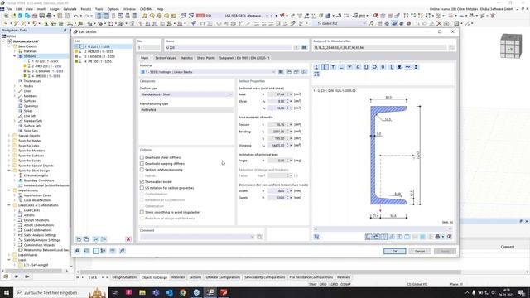Select the circular hollow section shape icon
This screenshot has width=530, height=298.
click(374, 67)
